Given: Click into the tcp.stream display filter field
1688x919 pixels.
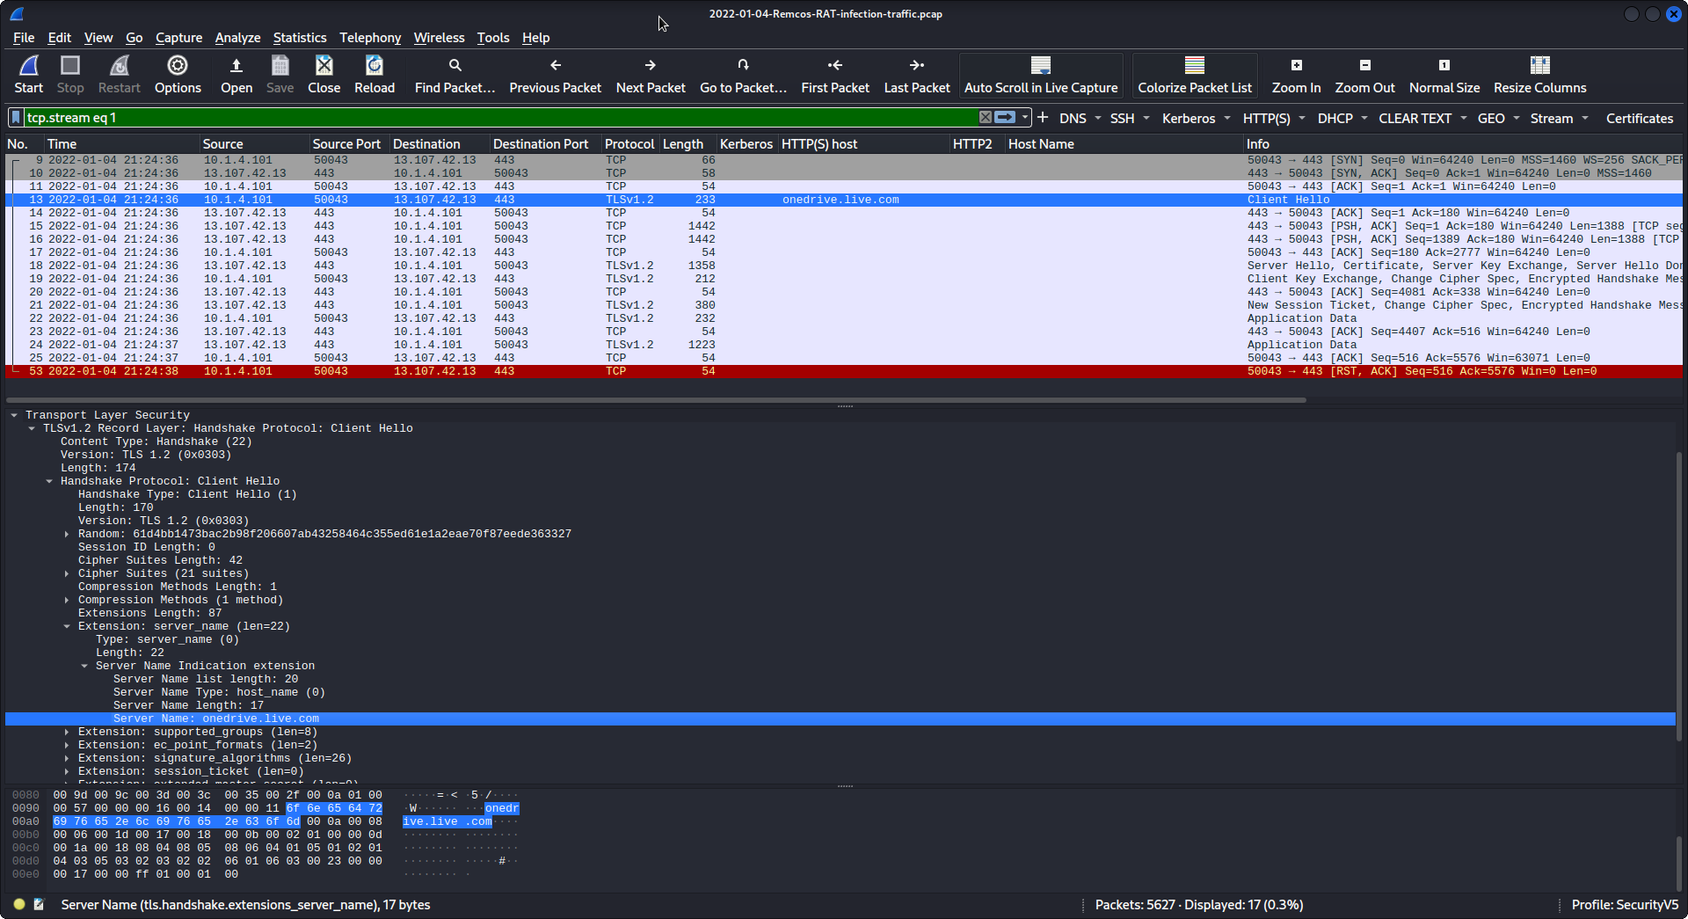Looking at the screenshot, I should [501, 118].
